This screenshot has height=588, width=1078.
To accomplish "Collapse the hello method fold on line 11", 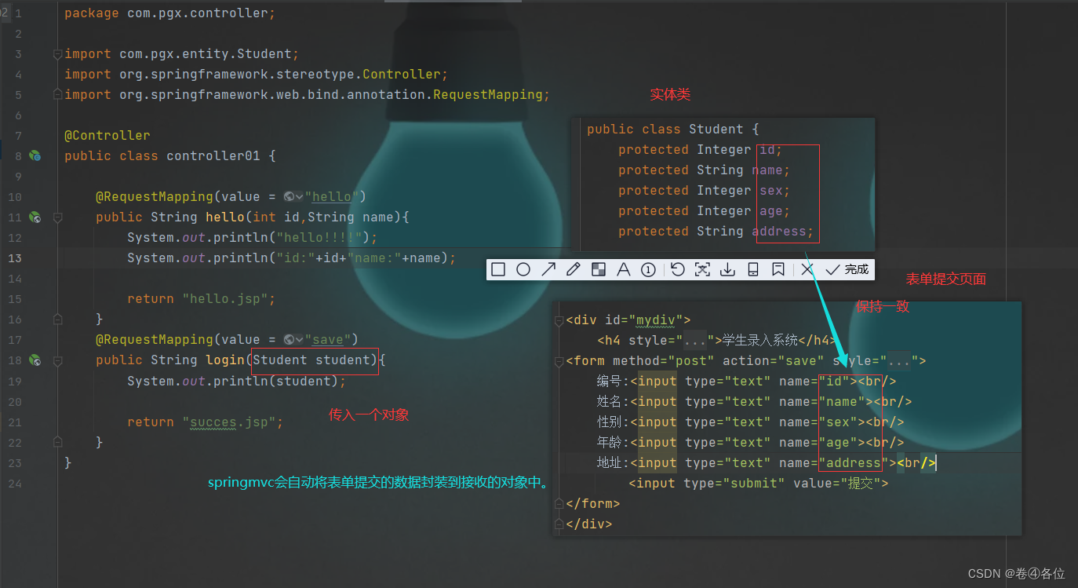I will (57, 217).
